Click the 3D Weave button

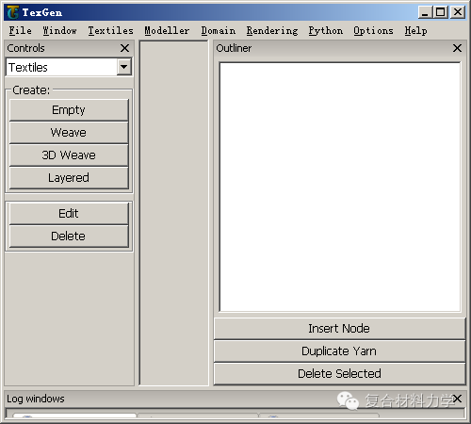coord(69,155)
